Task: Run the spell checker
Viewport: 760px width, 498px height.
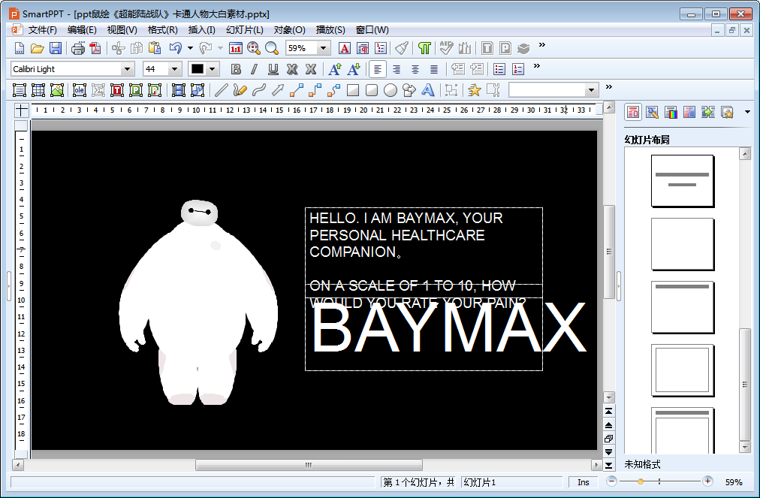Action: (x=446, y=48)
